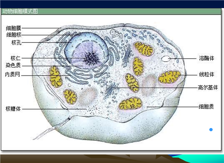Select the 染色质 label

13,65
